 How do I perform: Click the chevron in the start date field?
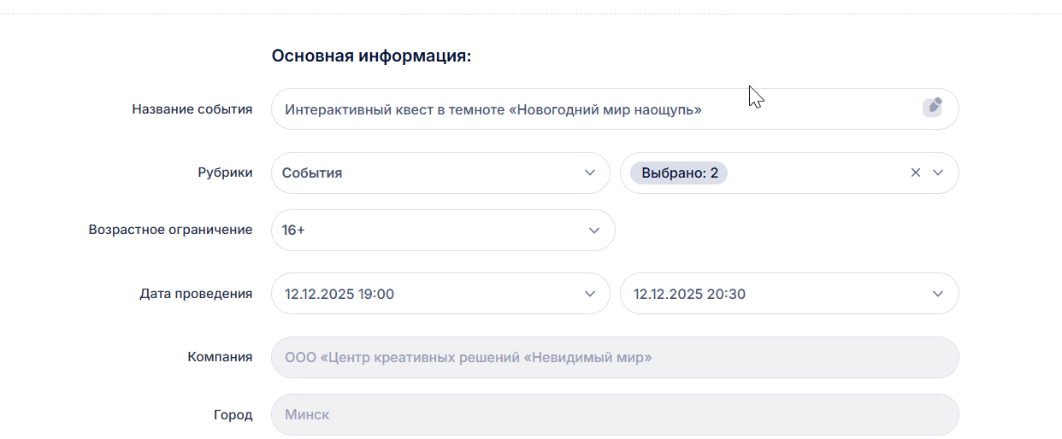(590, 294)
